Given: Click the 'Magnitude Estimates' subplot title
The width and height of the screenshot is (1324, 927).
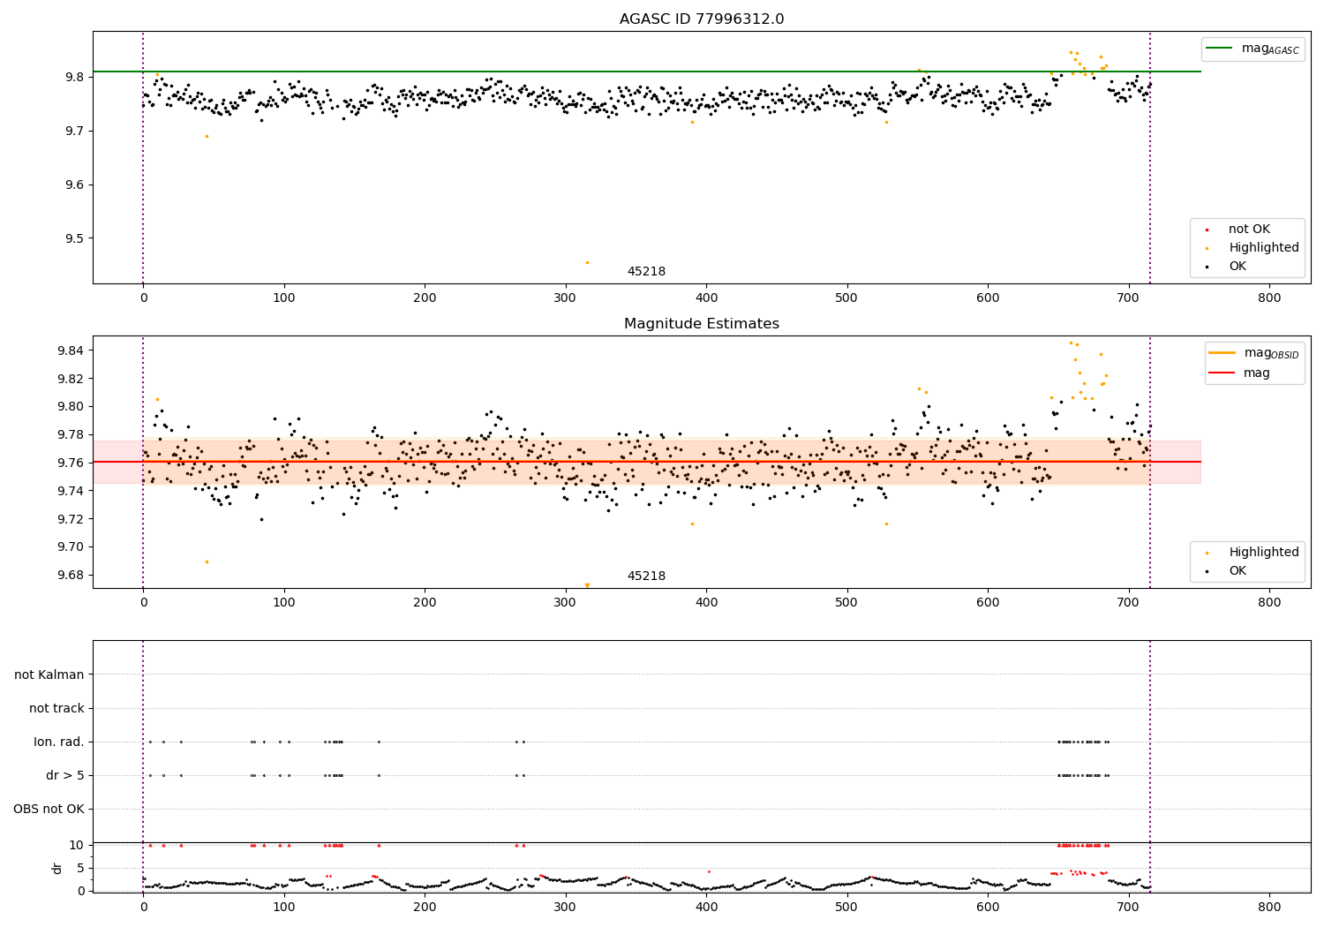Looking at the screenshot, I should pyautogui.click(x=701, y=324).
